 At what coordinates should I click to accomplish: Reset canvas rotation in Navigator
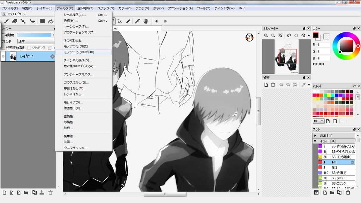point(296,35)
